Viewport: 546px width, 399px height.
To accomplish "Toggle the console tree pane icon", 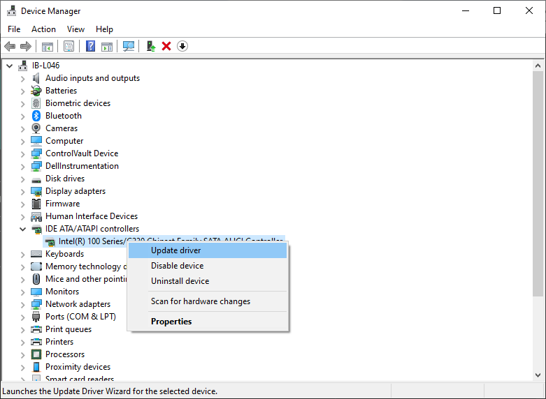I will point(48,46).
